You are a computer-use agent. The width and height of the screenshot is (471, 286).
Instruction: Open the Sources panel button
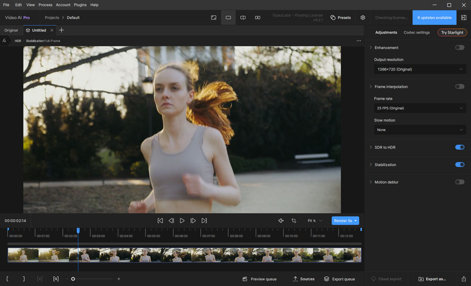[x=304, y=279]
